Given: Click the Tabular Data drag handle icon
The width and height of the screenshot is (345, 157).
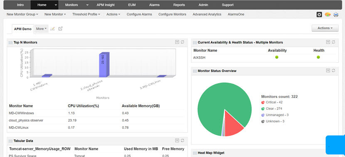Looking at the screenshot, I should click(x=10, y=141).
